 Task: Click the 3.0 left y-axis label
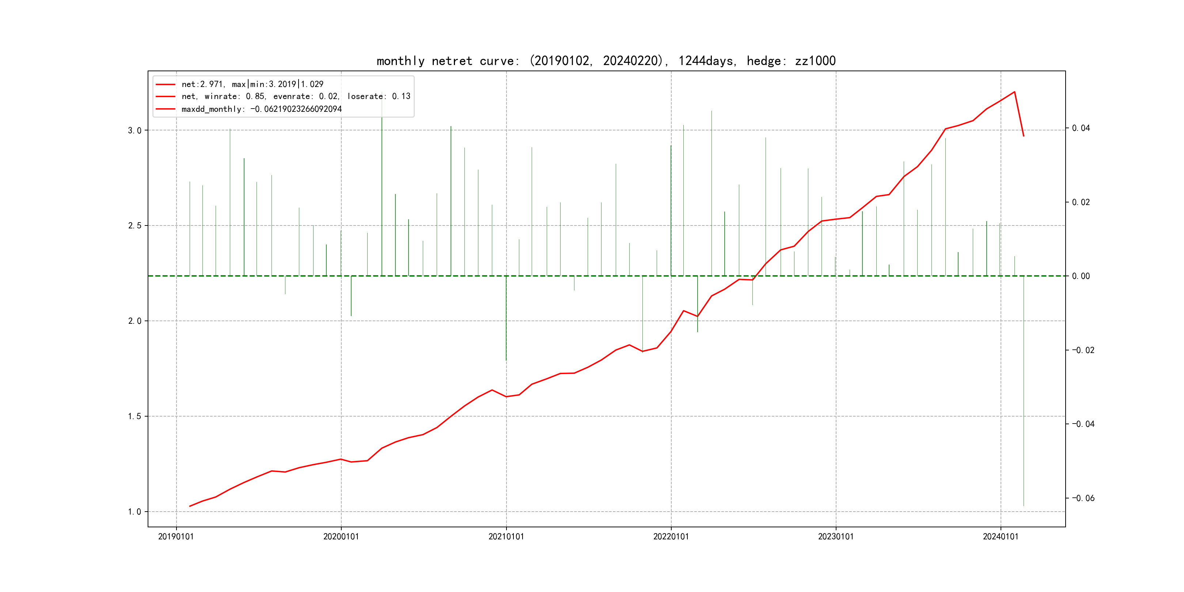[134, 130]
